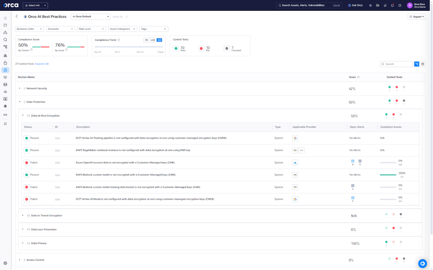
Task: Open the Help question mark icon
Action: coord(400,5)
